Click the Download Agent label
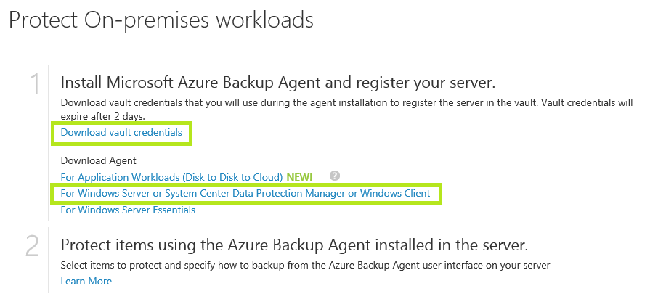 point(98,160)
